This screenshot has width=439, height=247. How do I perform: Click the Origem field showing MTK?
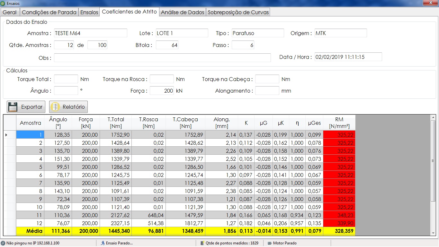341,33
